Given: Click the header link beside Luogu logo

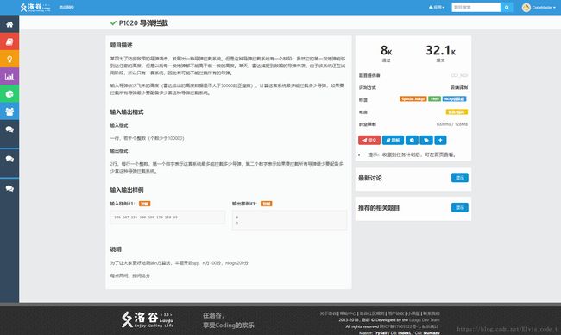Looking at the screenshot, I should tap(66, 7).
